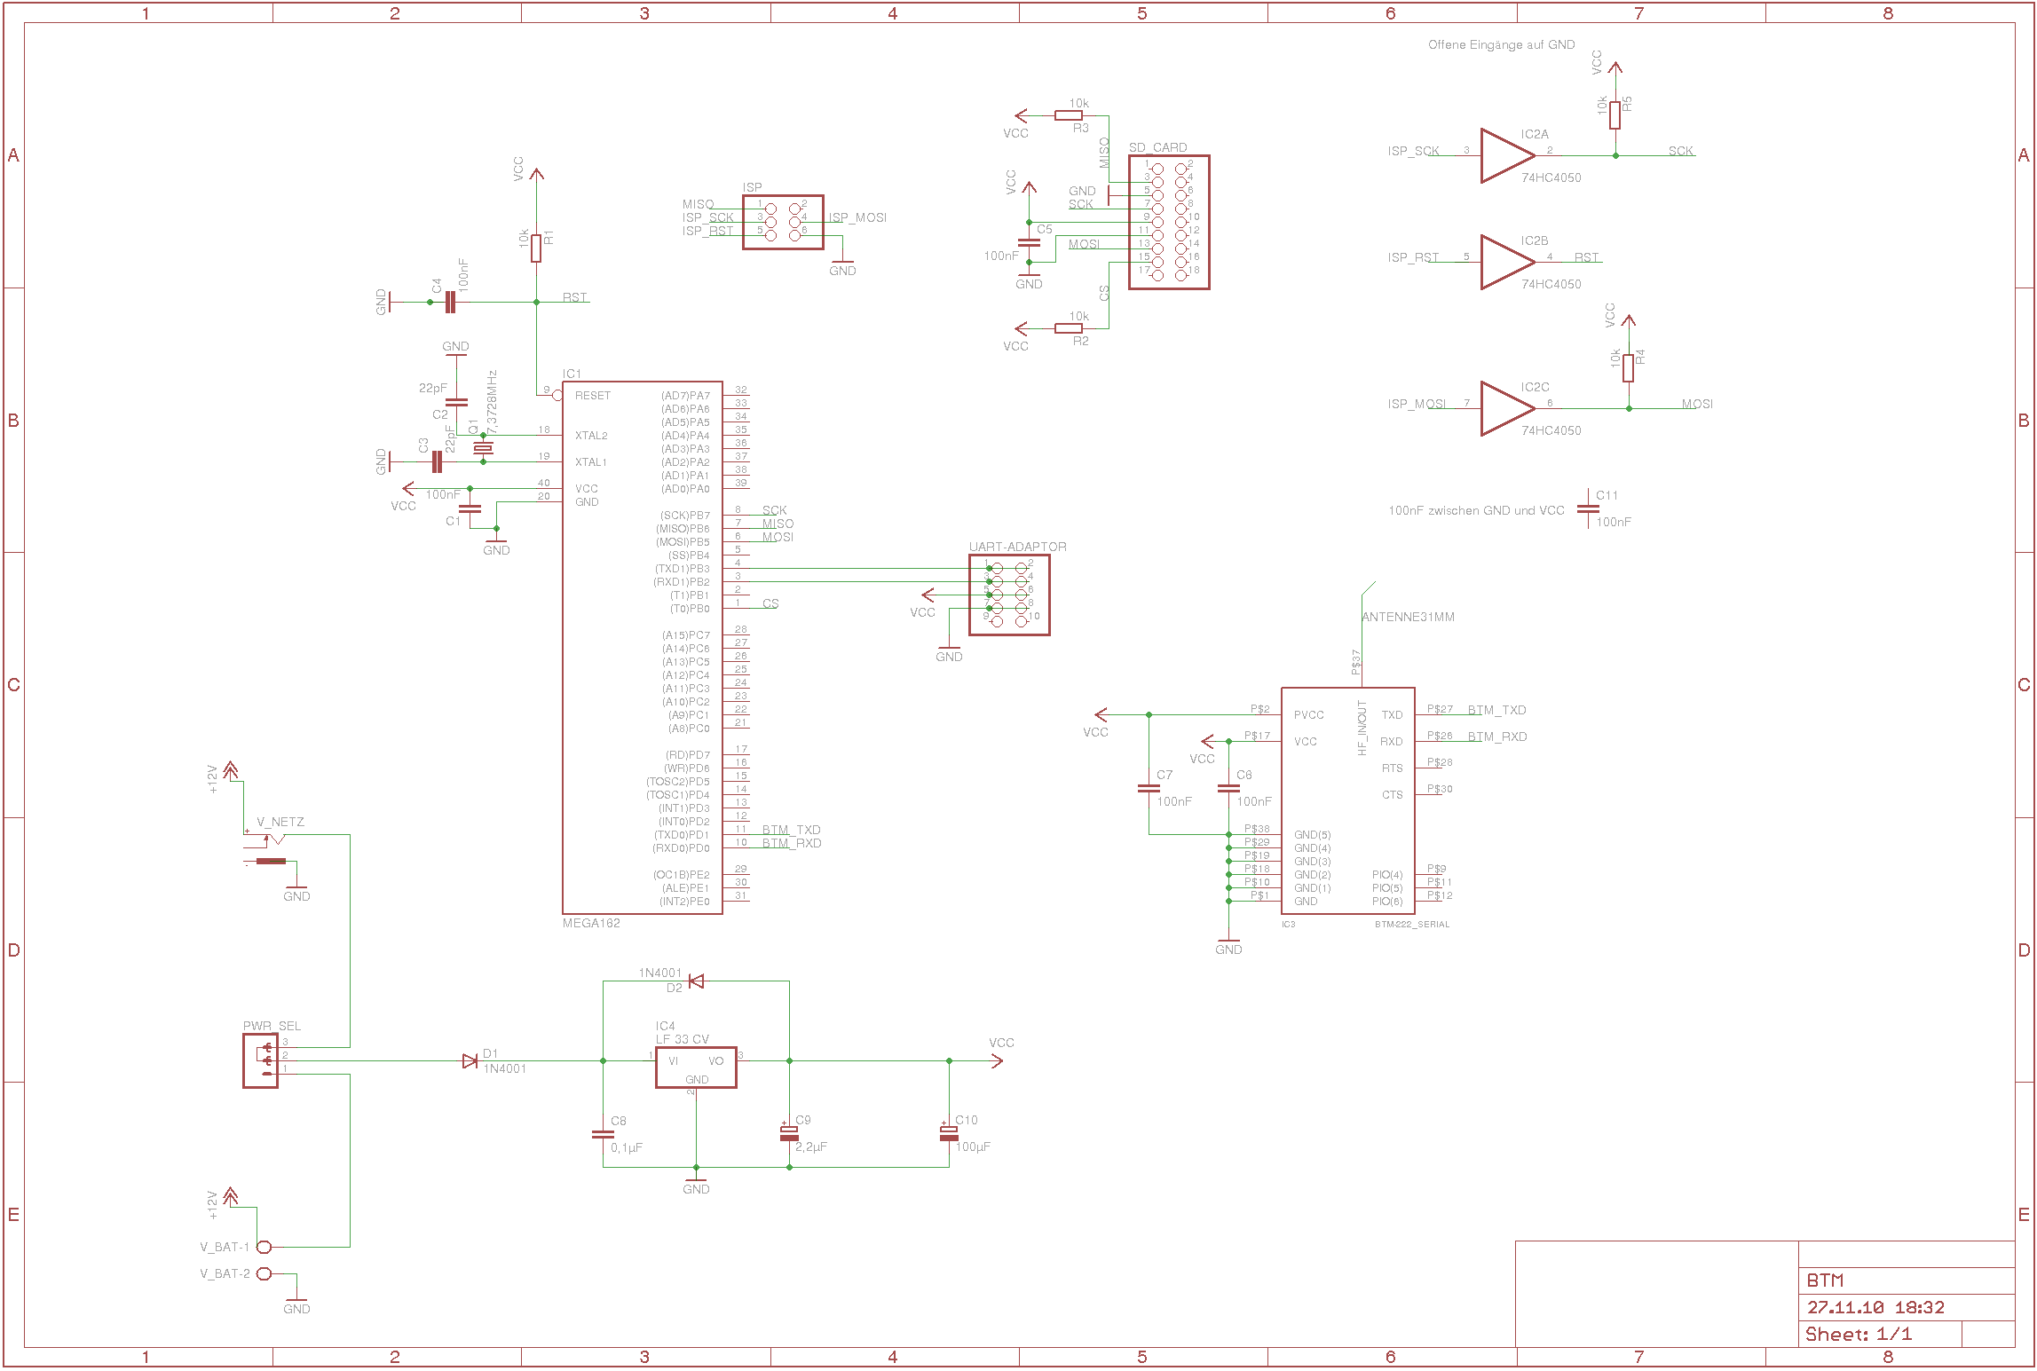Click the CTS pin label on IC3

1393,795
